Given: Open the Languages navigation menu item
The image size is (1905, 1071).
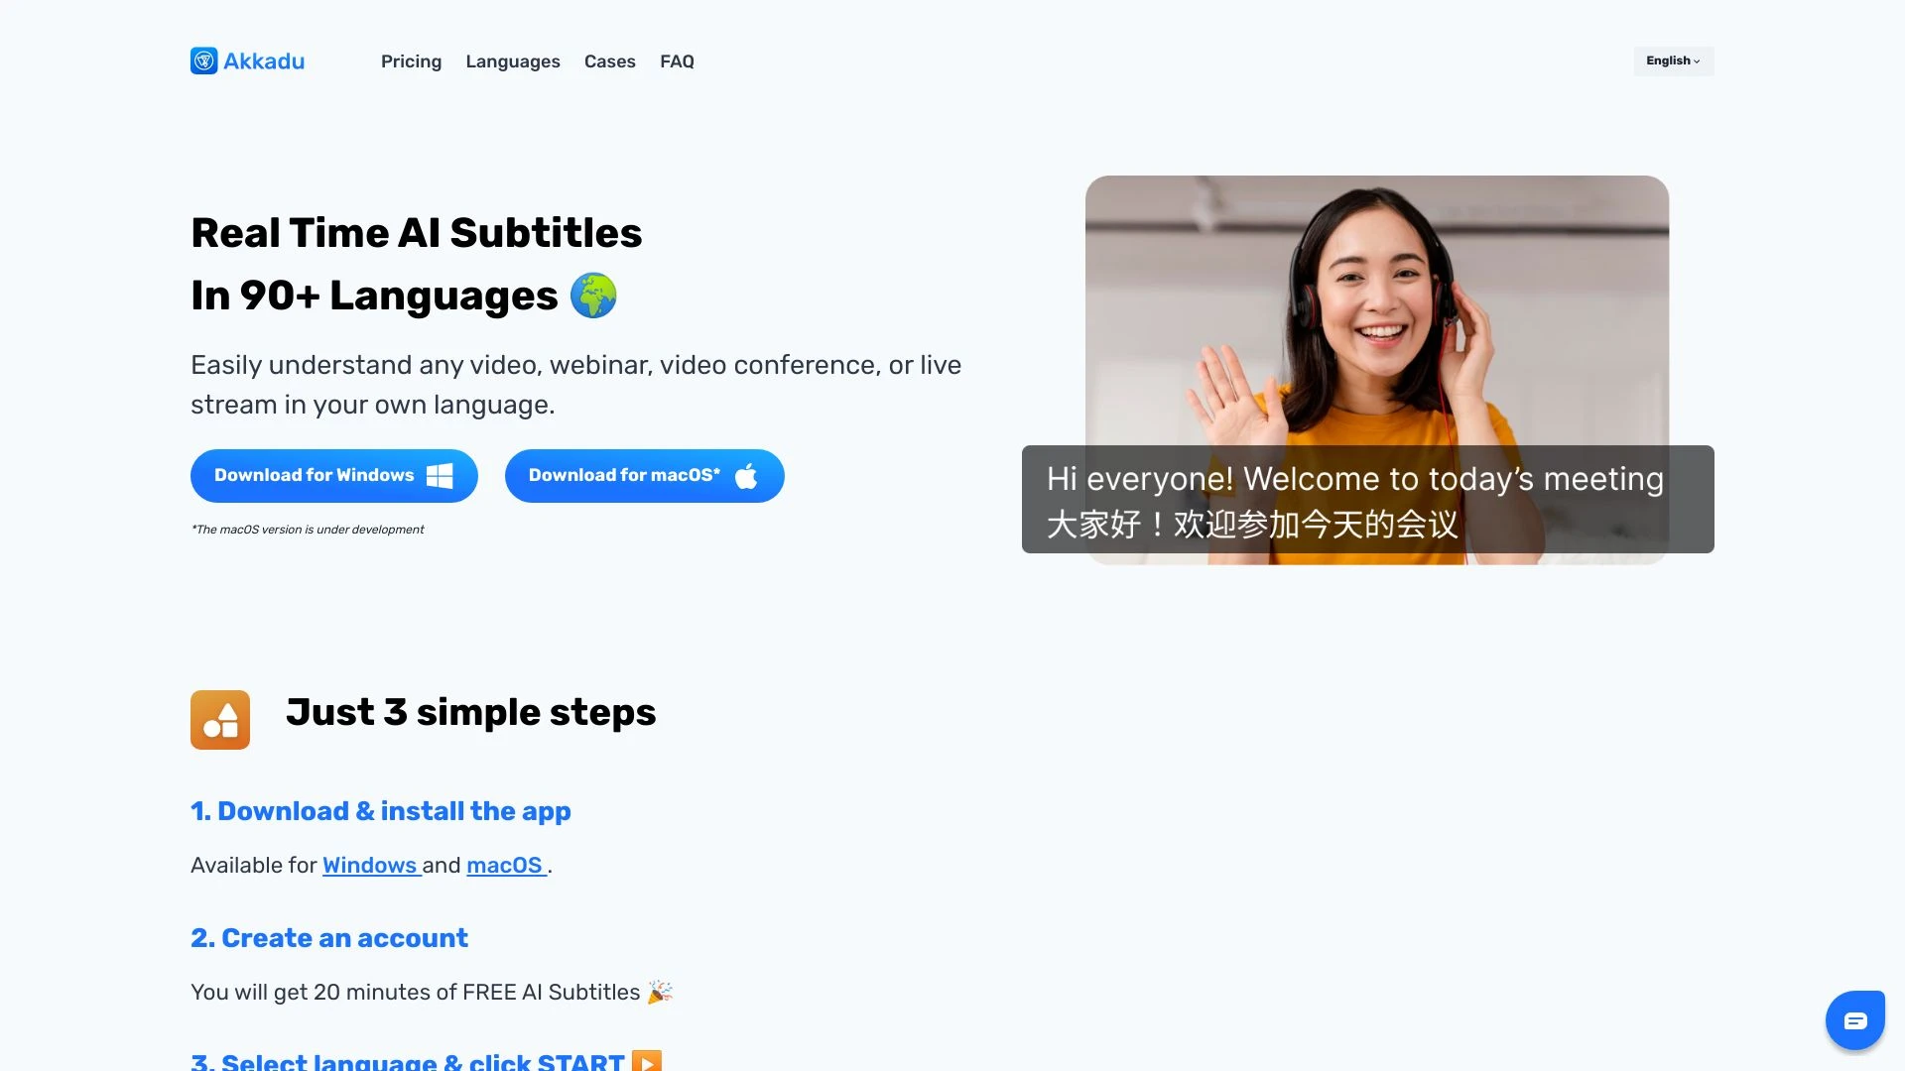Looking at the screenshot, I should click(513, 60).
